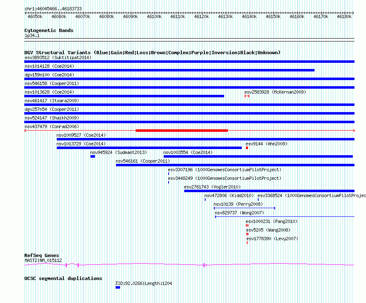This screenshot has height=303, width=366.
Task: Click the nsv1014128 (Coe2014) variant label
Action: click(x=49, y=66)
